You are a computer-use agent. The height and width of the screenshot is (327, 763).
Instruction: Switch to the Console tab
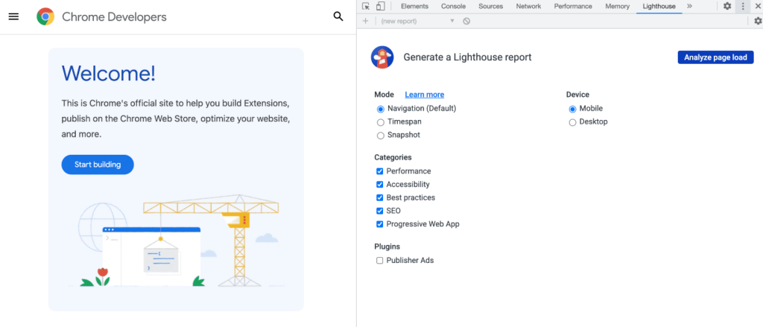click(454, 6)
